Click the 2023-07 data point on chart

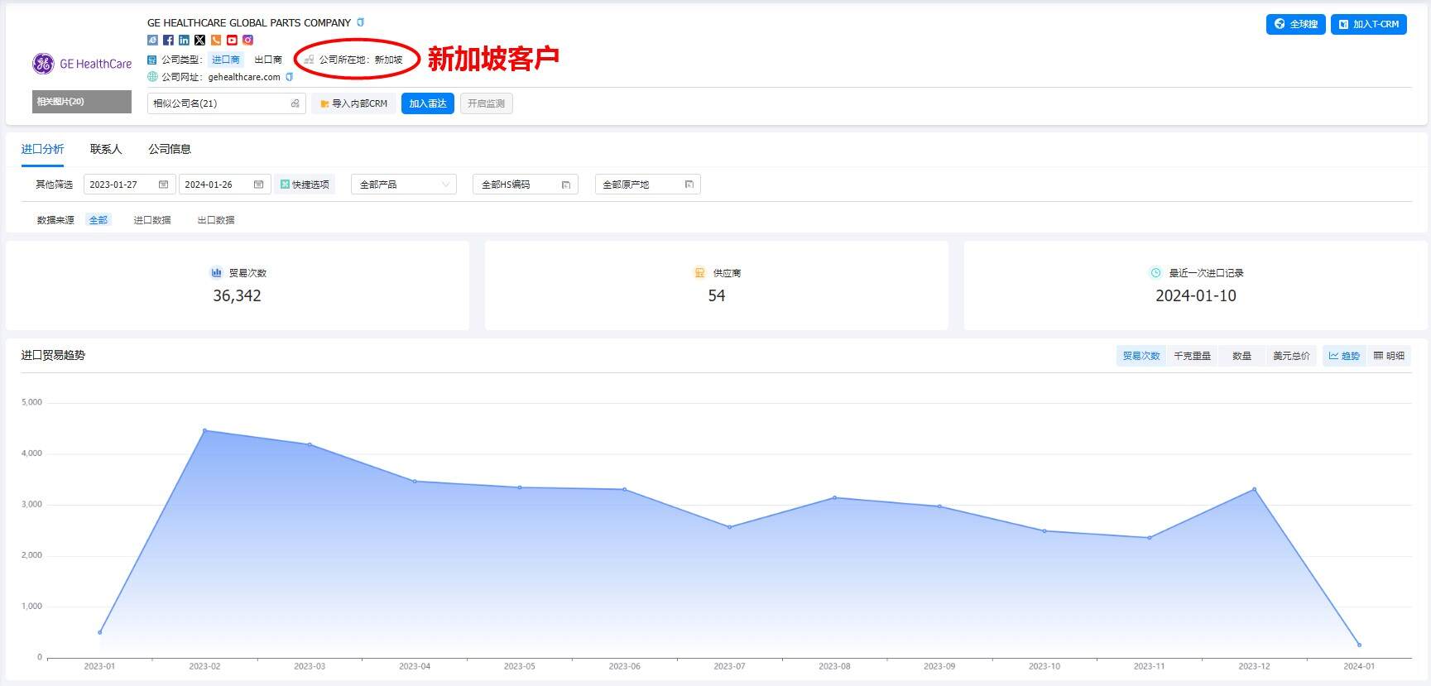pyautogui.click(x=729, y=527)
